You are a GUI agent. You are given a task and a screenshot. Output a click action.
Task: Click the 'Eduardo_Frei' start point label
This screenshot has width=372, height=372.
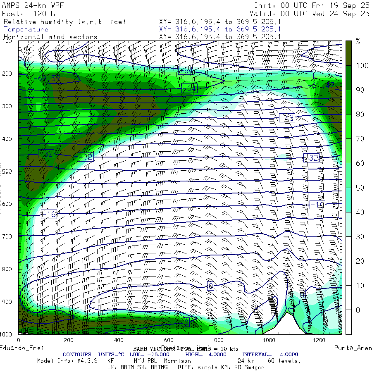pos(22,348)
